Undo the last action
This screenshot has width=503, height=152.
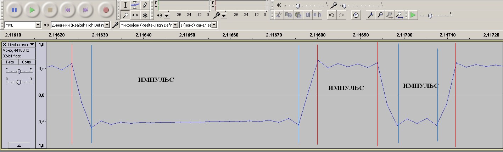(x=331, y=15)
